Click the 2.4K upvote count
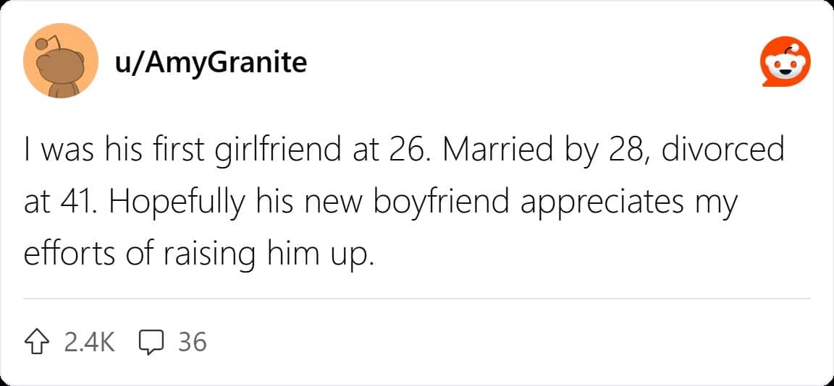Viewport: 834px width, 386px height. click(x=89, y=341)
